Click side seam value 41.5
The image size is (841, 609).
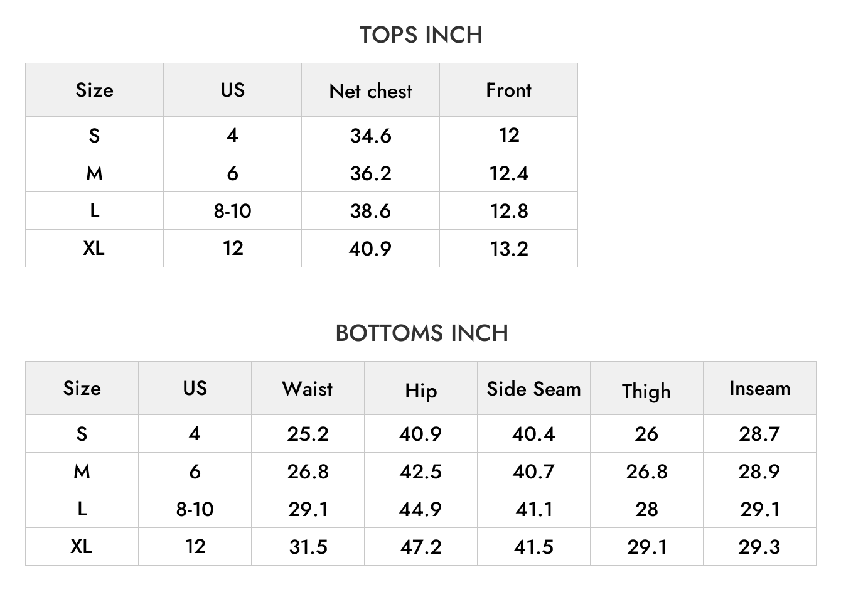[533, 547]
